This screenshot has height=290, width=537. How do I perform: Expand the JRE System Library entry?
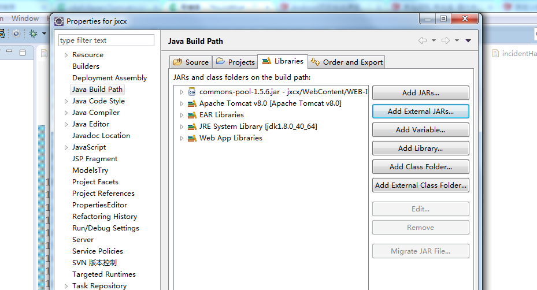click(x=182, y=127)
